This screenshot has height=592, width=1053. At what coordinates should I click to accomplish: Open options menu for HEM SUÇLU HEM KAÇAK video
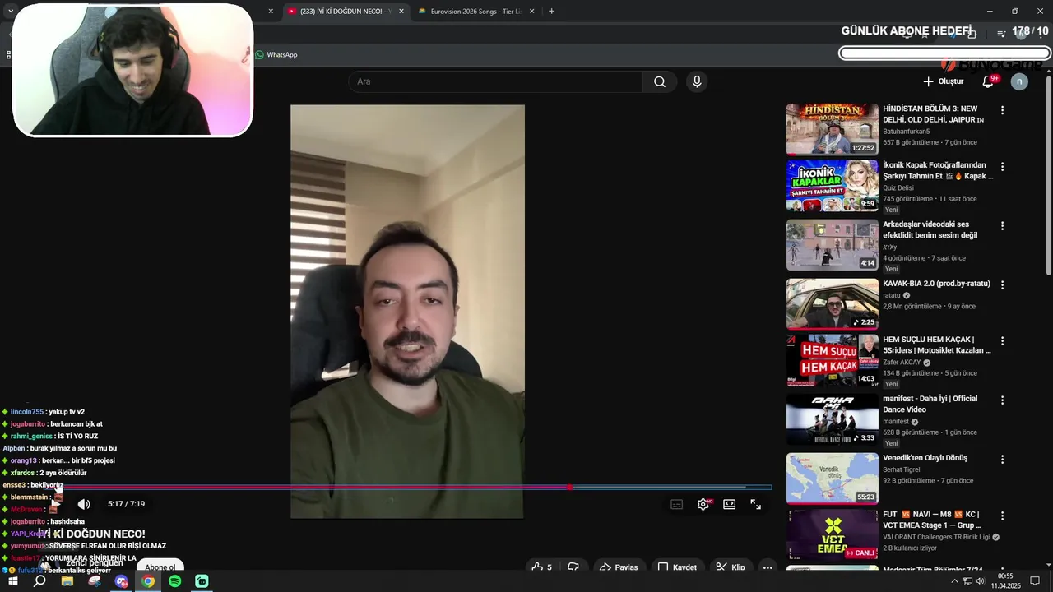[1002, 341]
